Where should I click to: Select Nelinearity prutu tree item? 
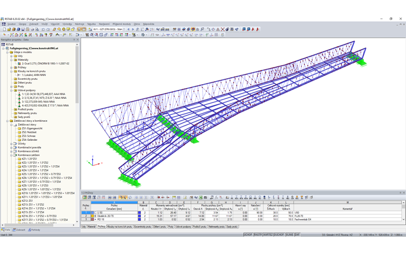pyautogui.click(x=27, y=113)
